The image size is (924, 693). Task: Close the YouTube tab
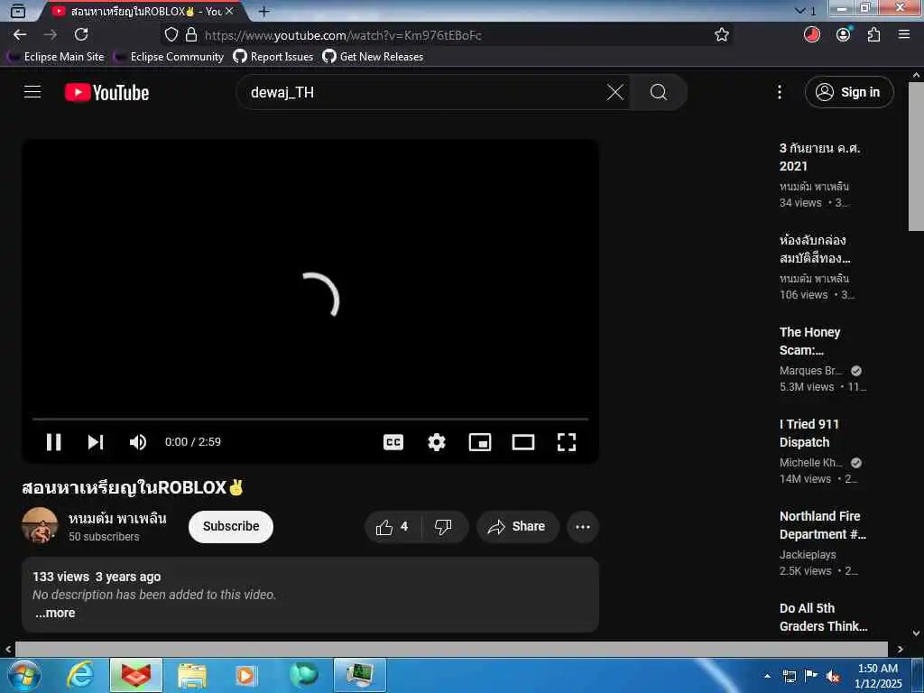click(x=229, y=11)
